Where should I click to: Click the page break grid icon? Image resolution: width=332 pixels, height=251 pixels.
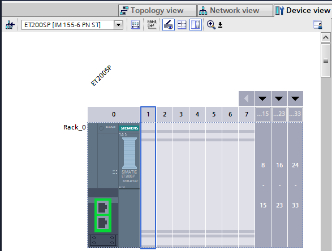(182, 25)
